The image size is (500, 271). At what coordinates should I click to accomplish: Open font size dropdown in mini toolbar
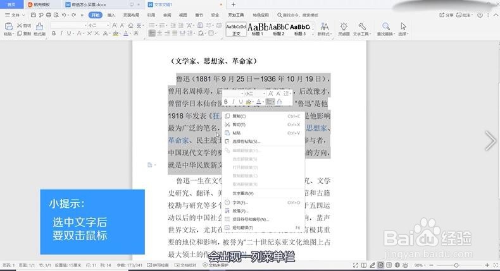[264, 93]
